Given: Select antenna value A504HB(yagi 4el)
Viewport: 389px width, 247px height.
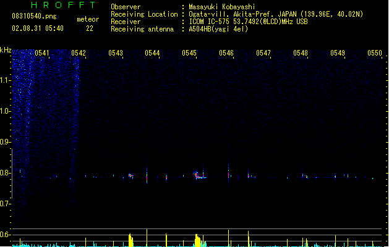Looking at the screenshot, I should pos(218,29).
